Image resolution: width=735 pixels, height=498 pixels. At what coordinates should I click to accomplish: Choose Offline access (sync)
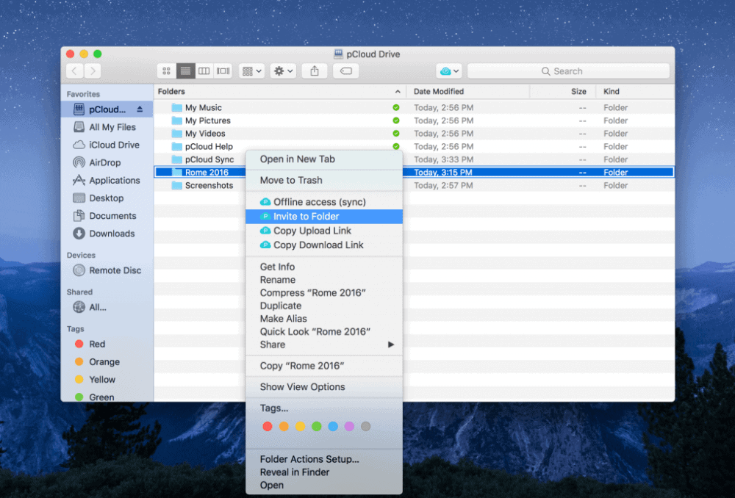click(324, 202)
